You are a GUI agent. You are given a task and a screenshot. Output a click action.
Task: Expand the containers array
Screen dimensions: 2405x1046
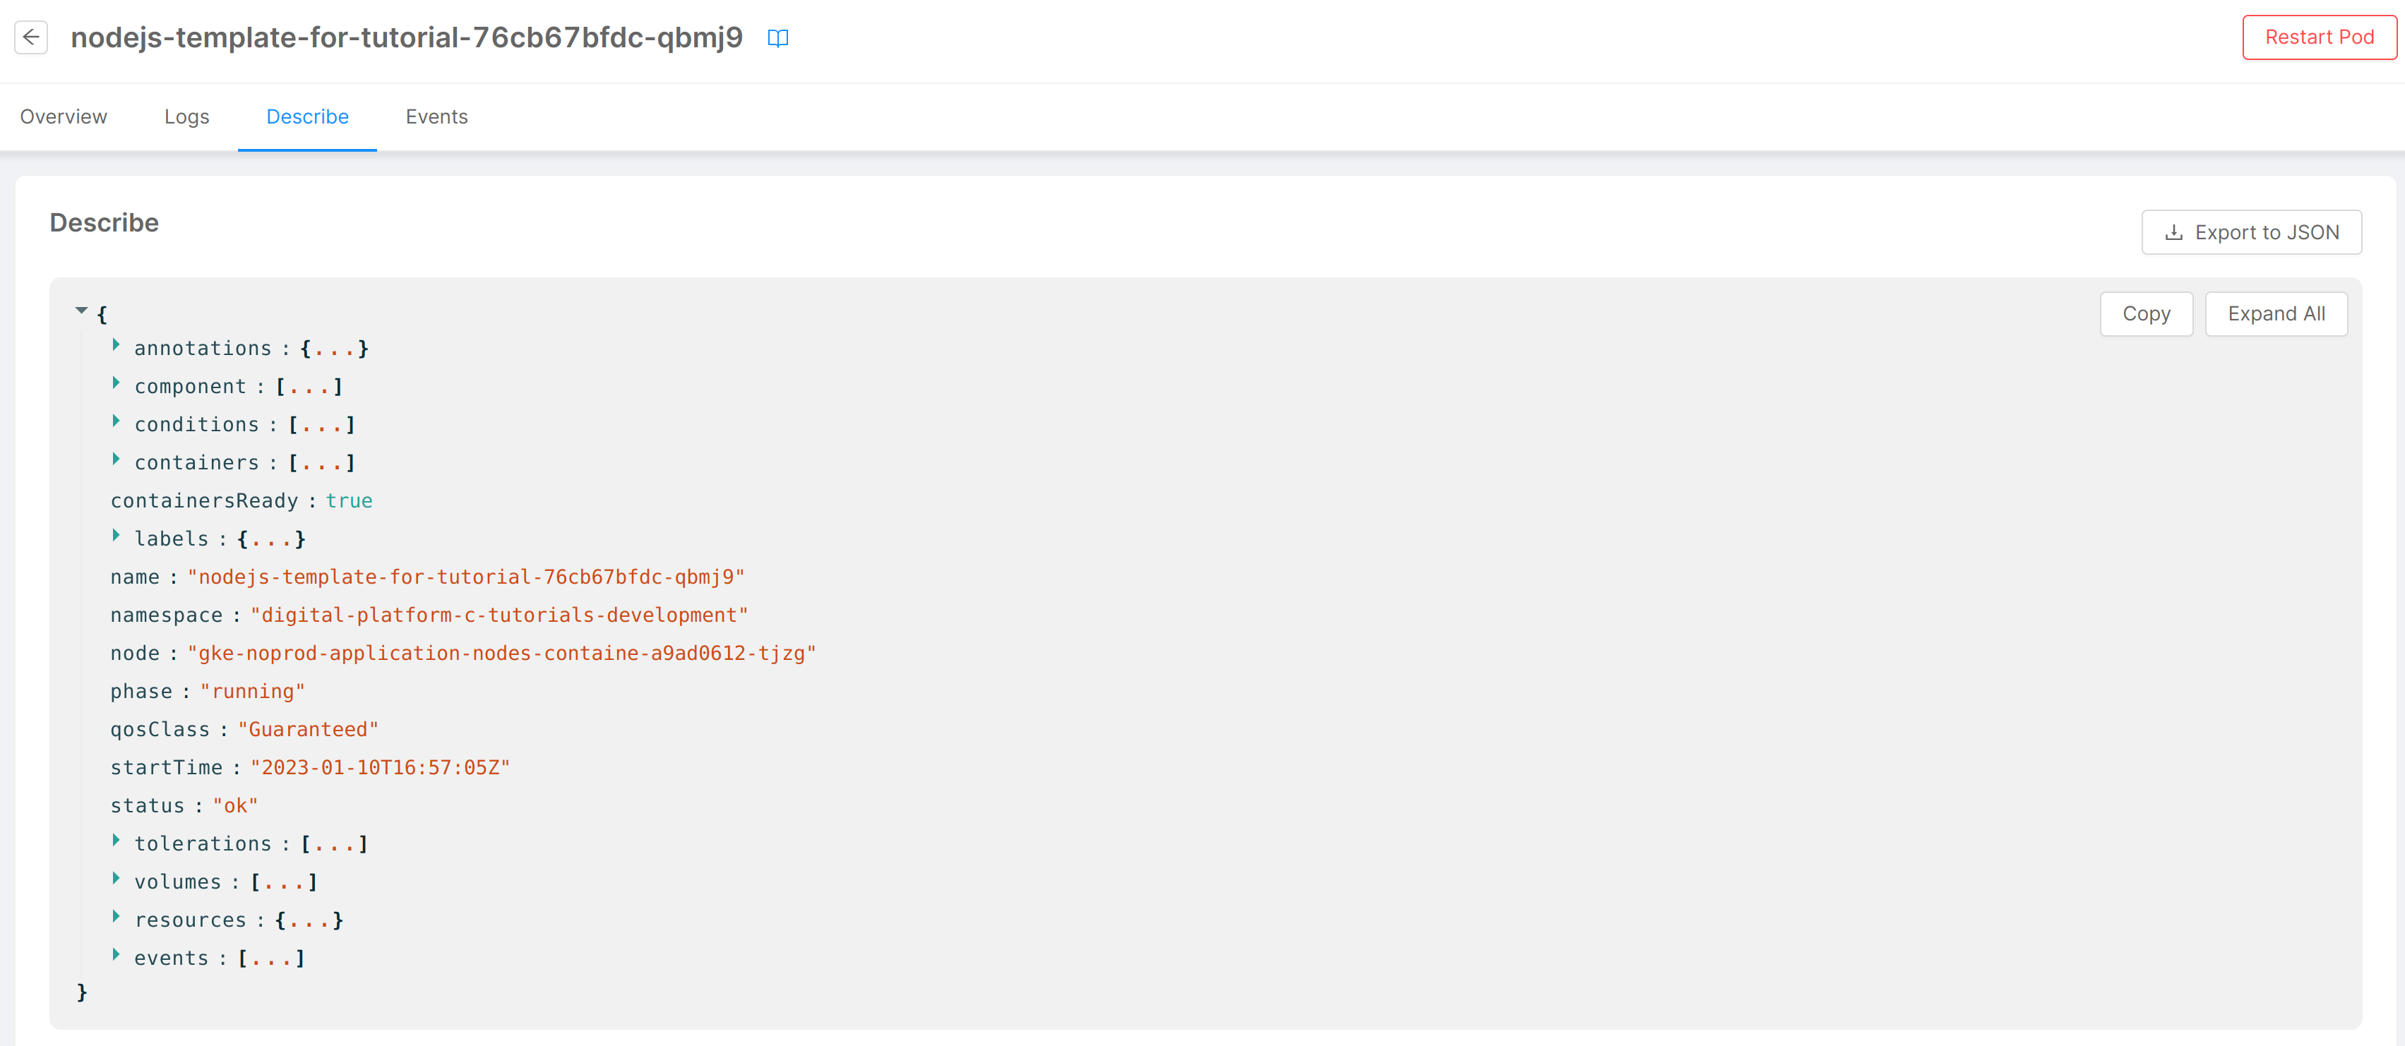point(117,460)
